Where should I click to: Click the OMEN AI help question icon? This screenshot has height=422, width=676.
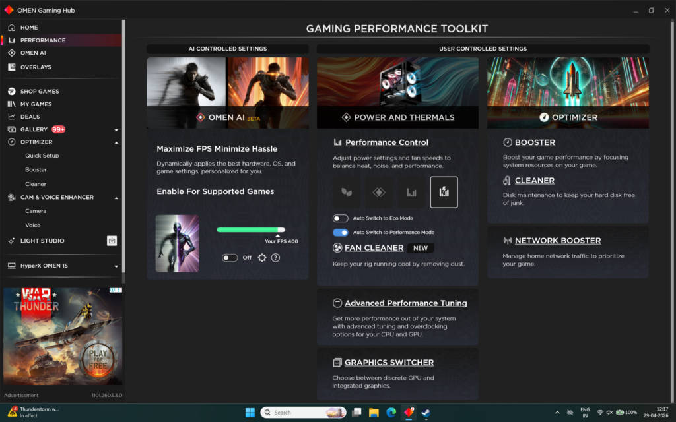coord(275,258)
